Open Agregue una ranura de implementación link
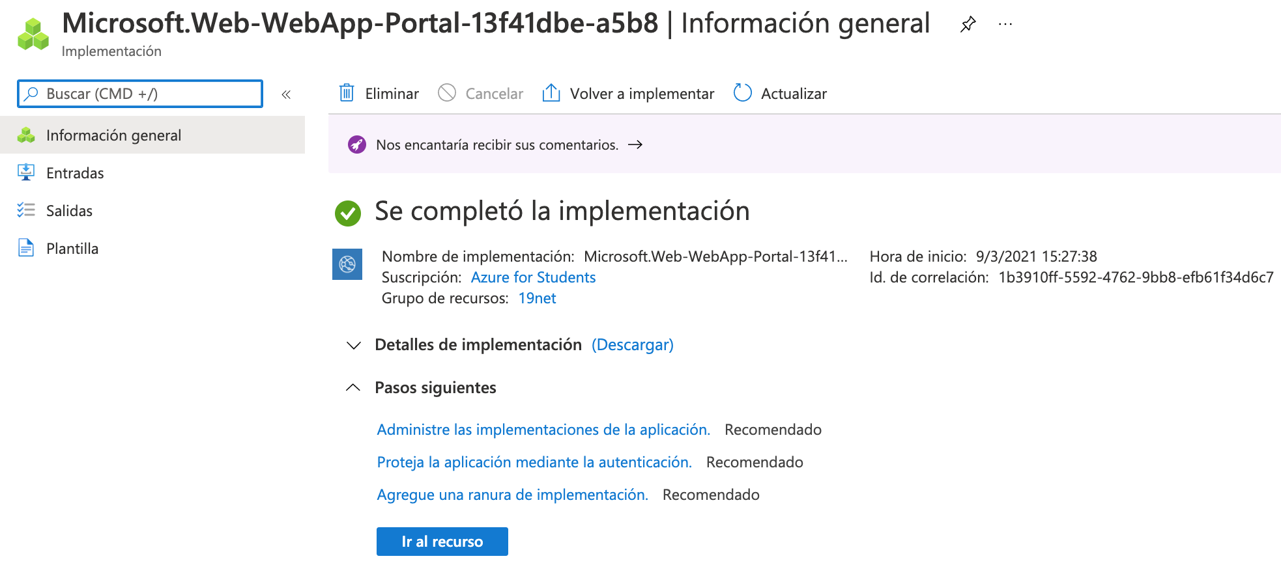This screenshot has width=1281, height=578. [513, 495]
